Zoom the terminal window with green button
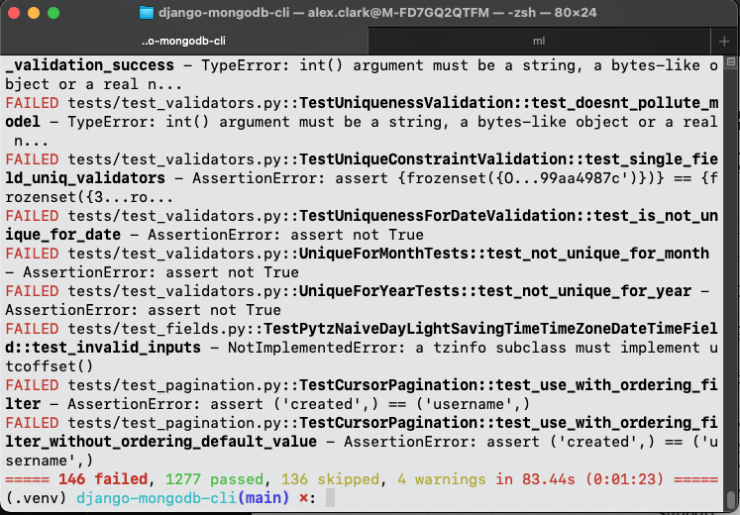The width and height of the screenshot is (740, 515). coord(53,13)
